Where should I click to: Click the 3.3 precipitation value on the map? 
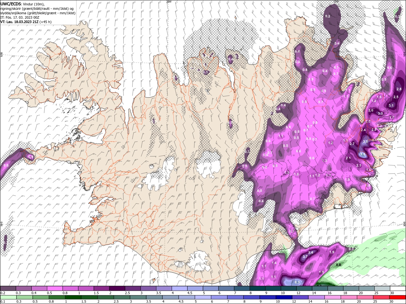pyautogui.click(x=380, y=113)
